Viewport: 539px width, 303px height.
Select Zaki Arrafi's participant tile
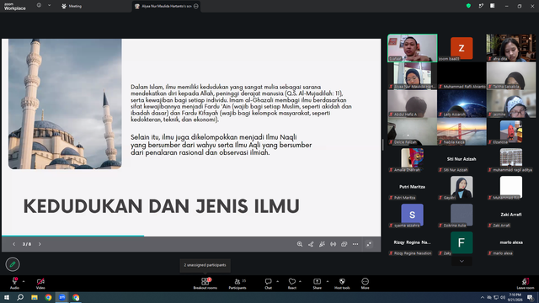[511, 215]
